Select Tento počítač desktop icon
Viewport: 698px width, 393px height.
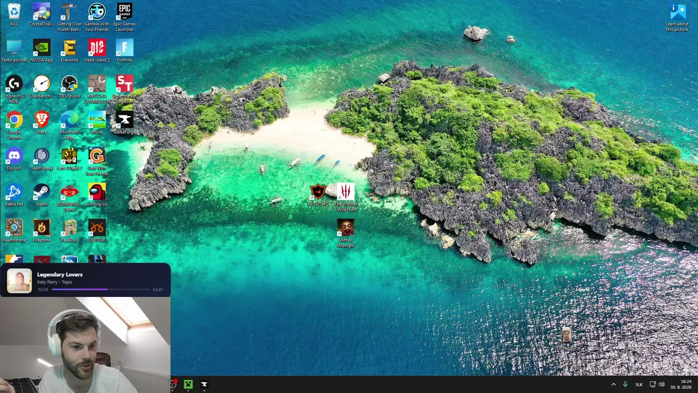pos(14,51)
